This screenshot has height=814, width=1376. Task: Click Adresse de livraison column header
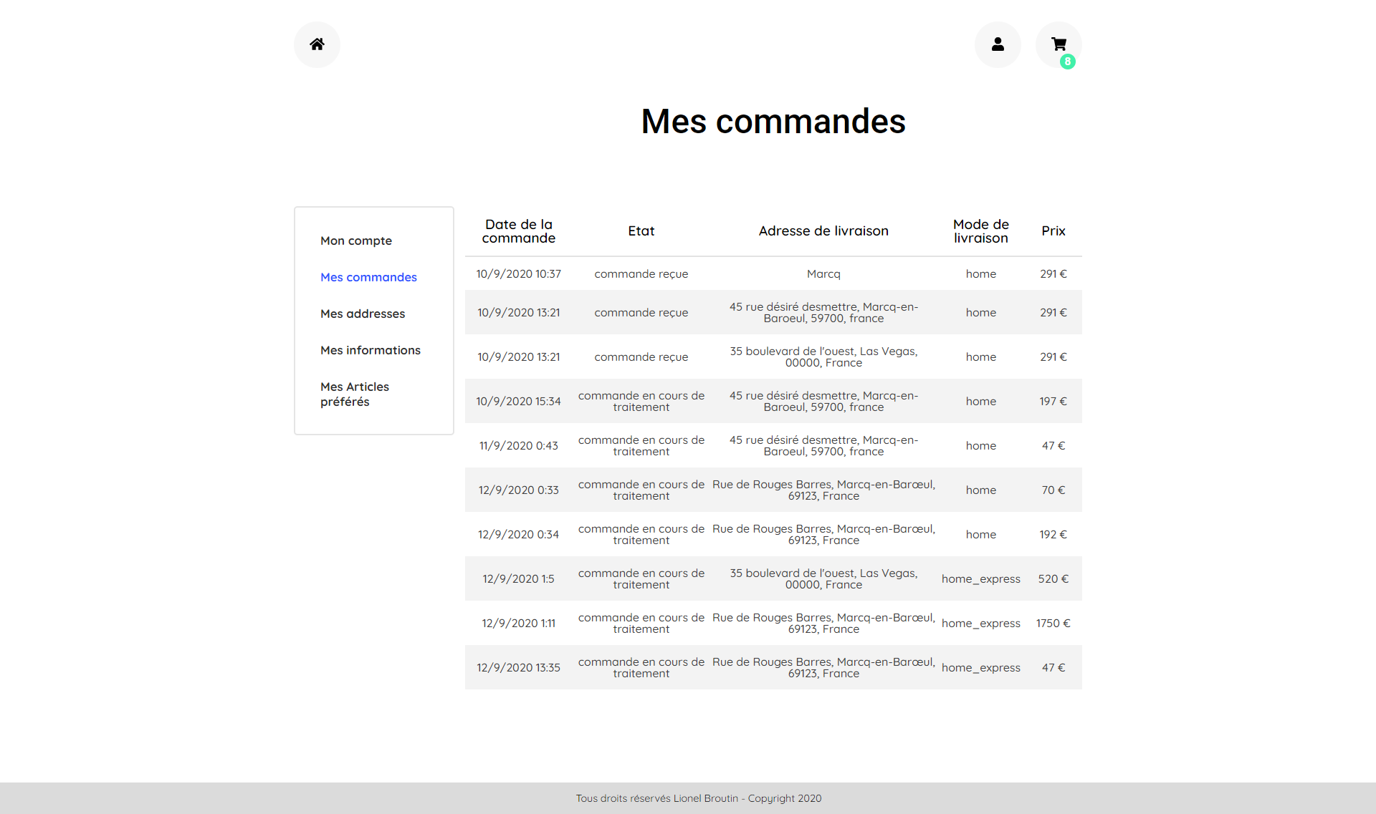823,231
